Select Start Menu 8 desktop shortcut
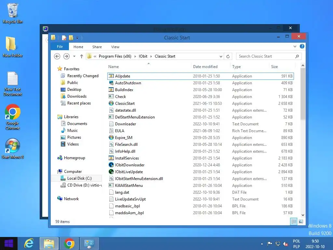Screen dimensions: 333x250 [12, 148]
